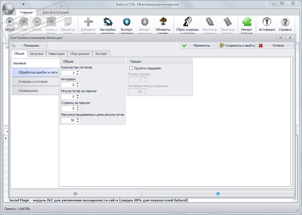
Task: Select Оповещения section
Action: point(35,91)
